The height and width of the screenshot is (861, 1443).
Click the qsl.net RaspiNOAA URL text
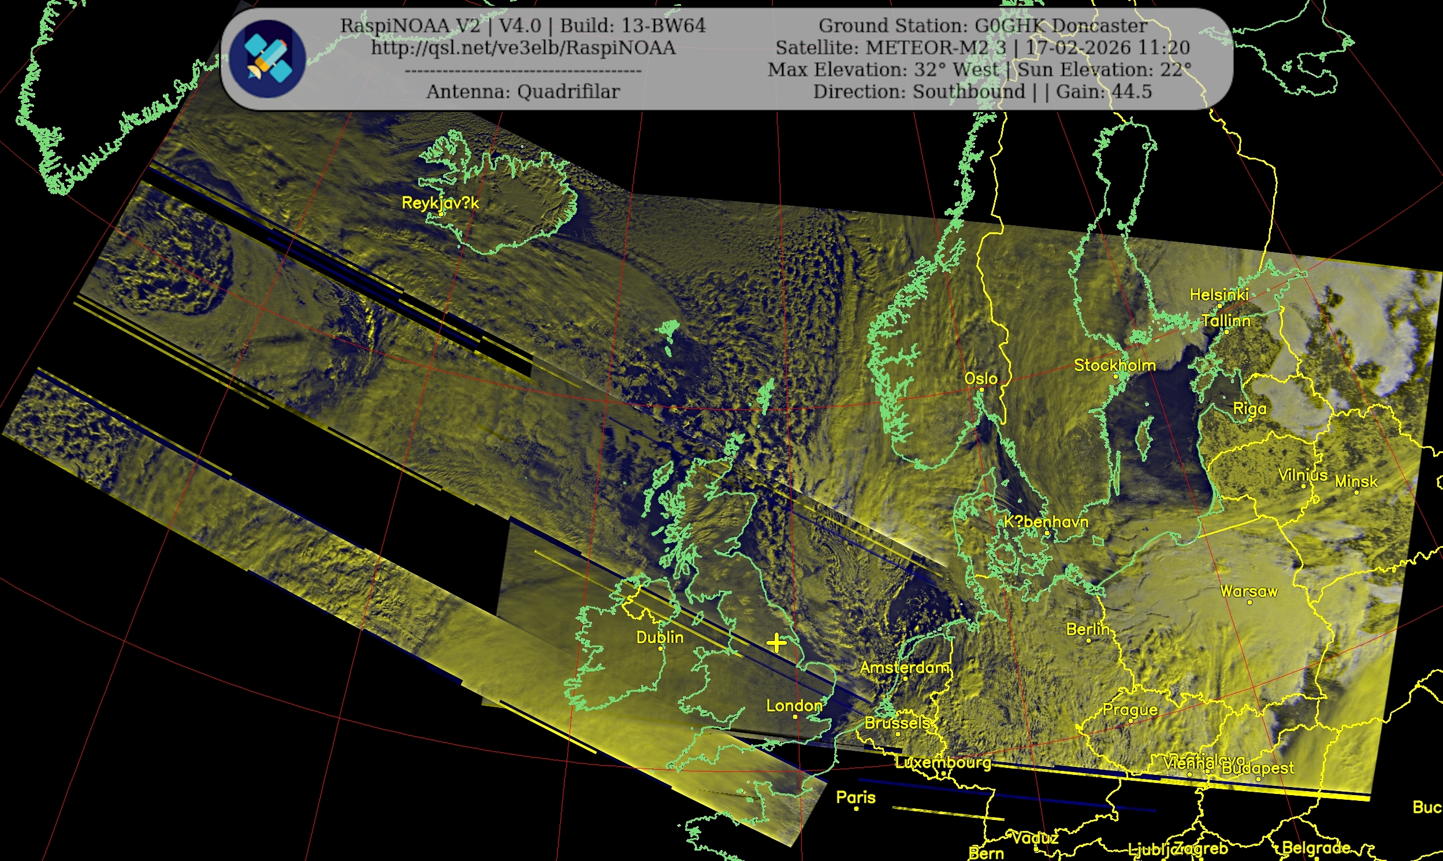click(x=523, y=47)
